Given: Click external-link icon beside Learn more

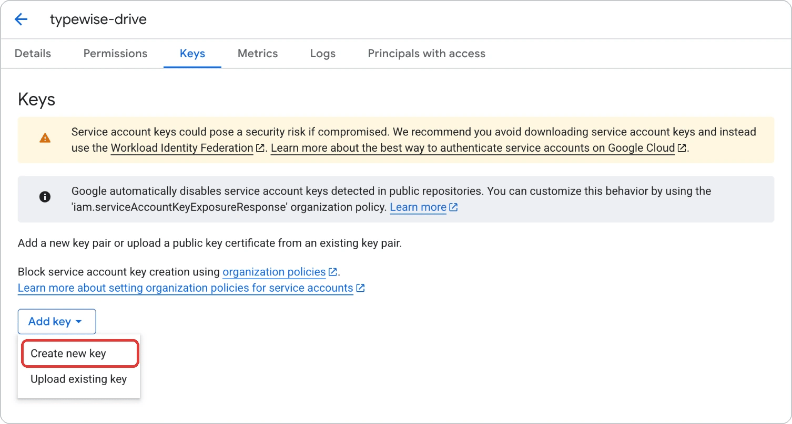Looking at the screenshot, I should [453, 207].
